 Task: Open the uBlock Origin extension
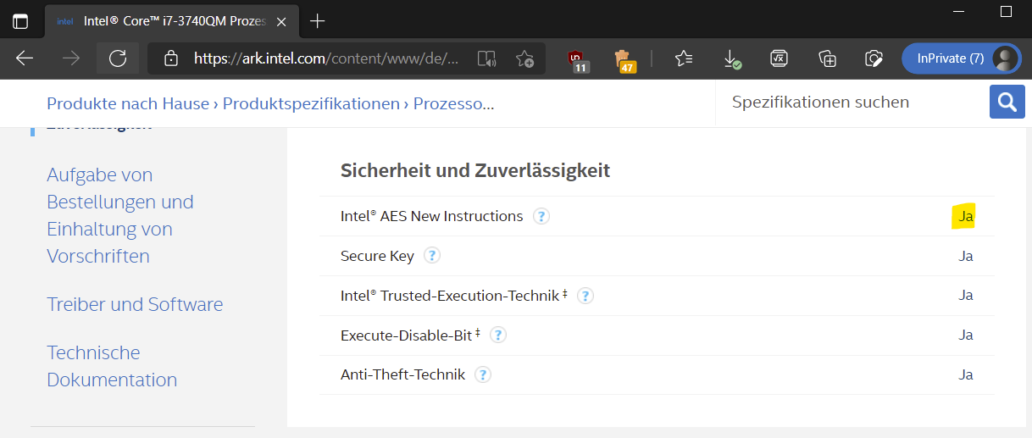pyautogui.click(x=579, y=59)
